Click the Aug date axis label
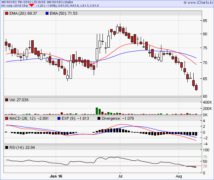The height and width of the screenshot is (180, 214). [179, 176]
